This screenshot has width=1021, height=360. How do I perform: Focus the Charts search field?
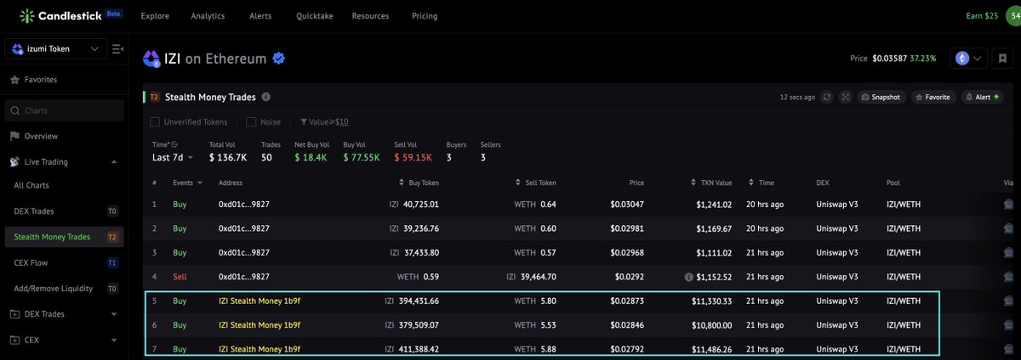(x=65, y=110)
